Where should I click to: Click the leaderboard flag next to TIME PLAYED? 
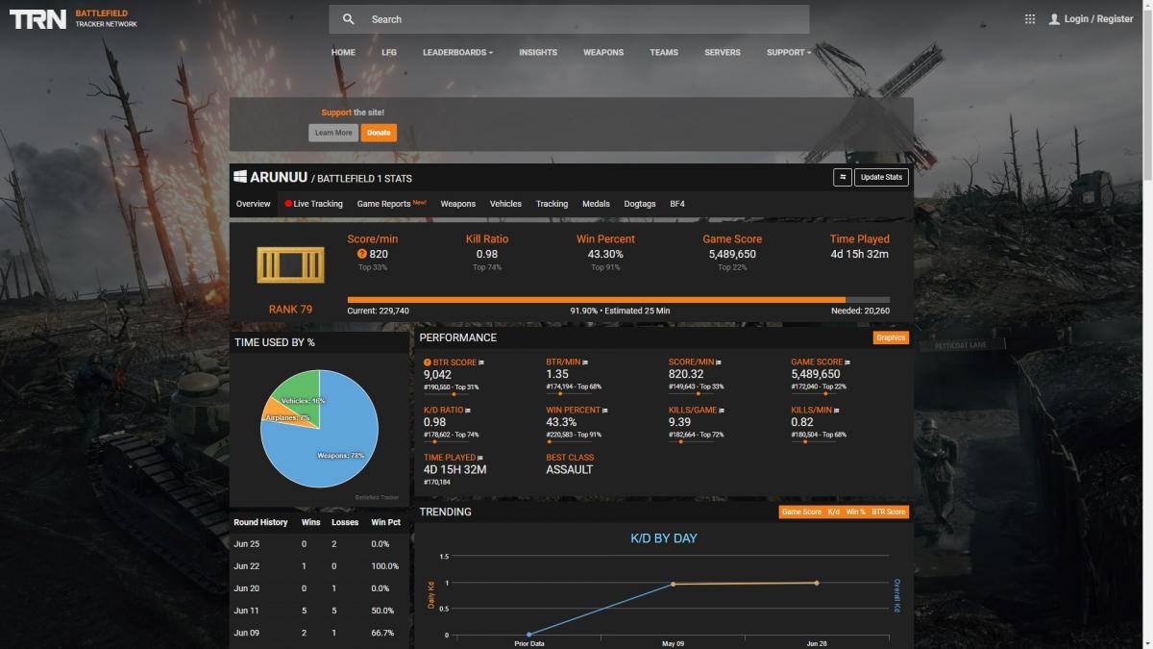click(480, 458)
